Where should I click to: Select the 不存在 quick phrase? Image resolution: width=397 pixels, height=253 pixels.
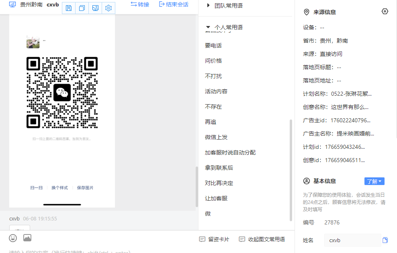click(x=213, y=107)
